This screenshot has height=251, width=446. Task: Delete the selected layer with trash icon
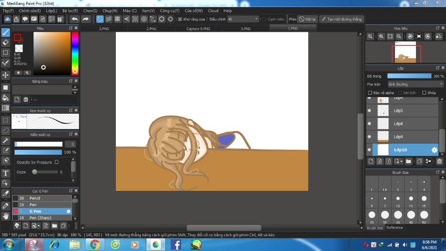tap(439, 161)
